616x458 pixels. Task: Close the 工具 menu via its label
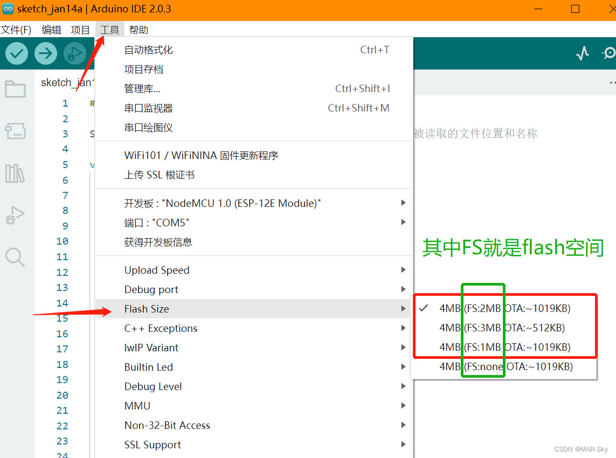point(109,30)
